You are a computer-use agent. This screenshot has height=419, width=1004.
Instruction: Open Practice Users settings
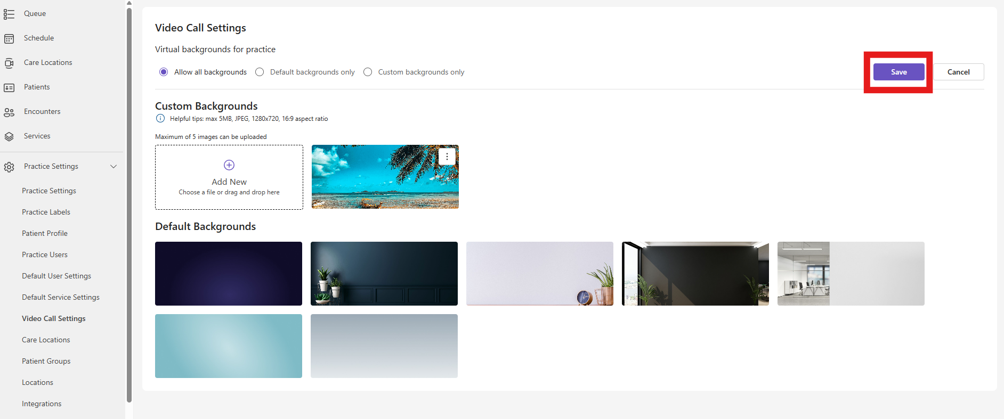coord(45,254)
